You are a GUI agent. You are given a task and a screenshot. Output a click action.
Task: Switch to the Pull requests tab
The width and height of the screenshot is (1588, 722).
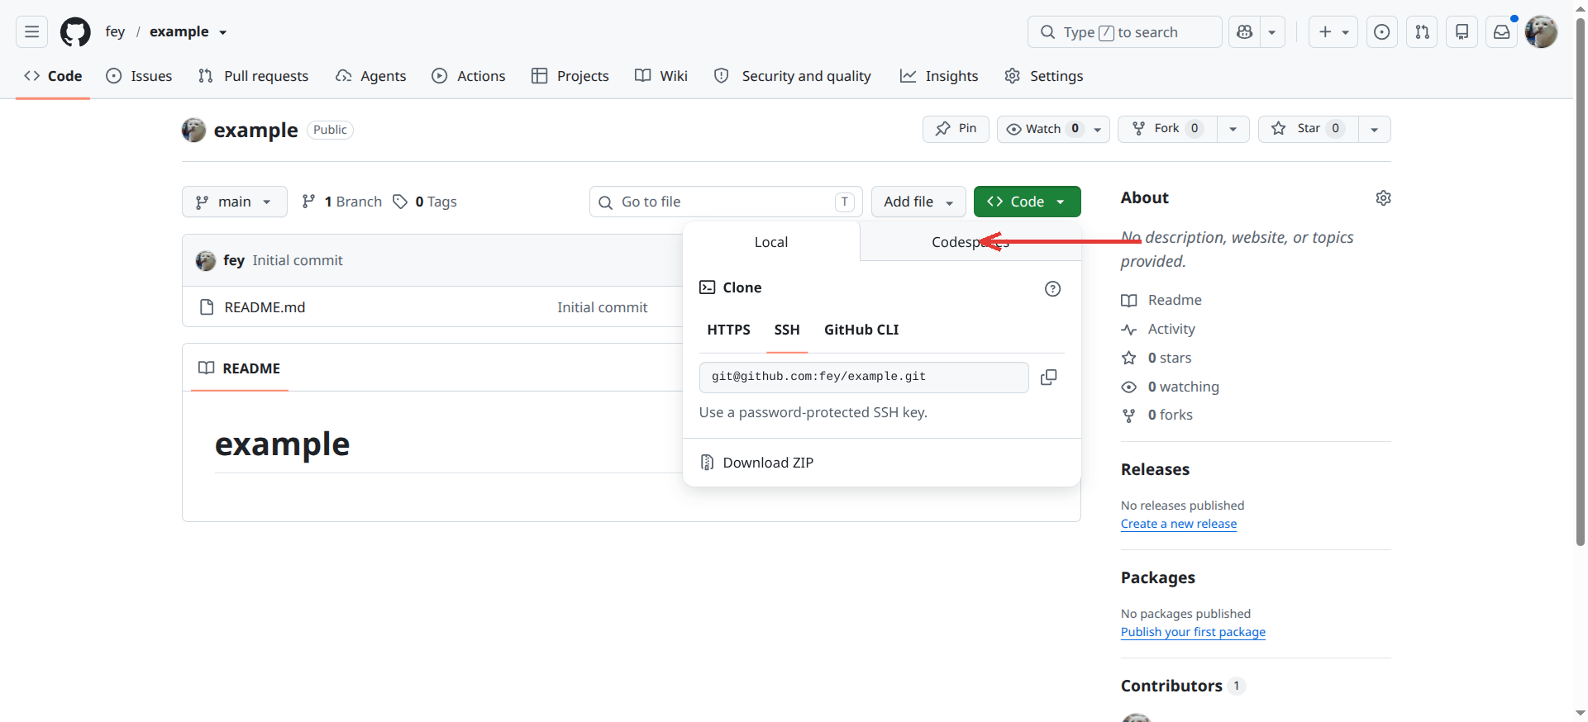[x=254, y=76]
